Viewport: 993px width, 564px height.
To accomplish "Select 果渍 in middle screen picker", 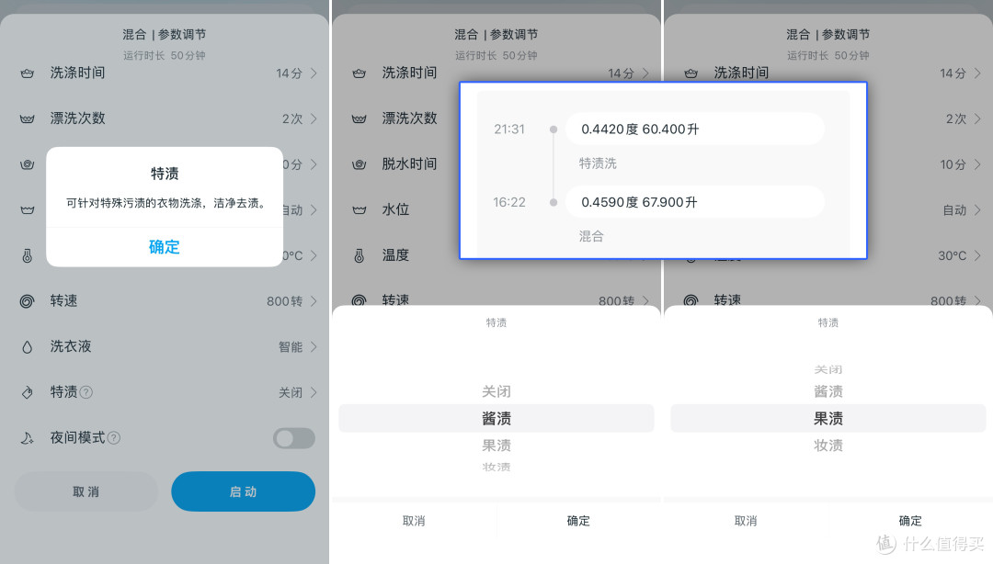I will pos(496,446).
